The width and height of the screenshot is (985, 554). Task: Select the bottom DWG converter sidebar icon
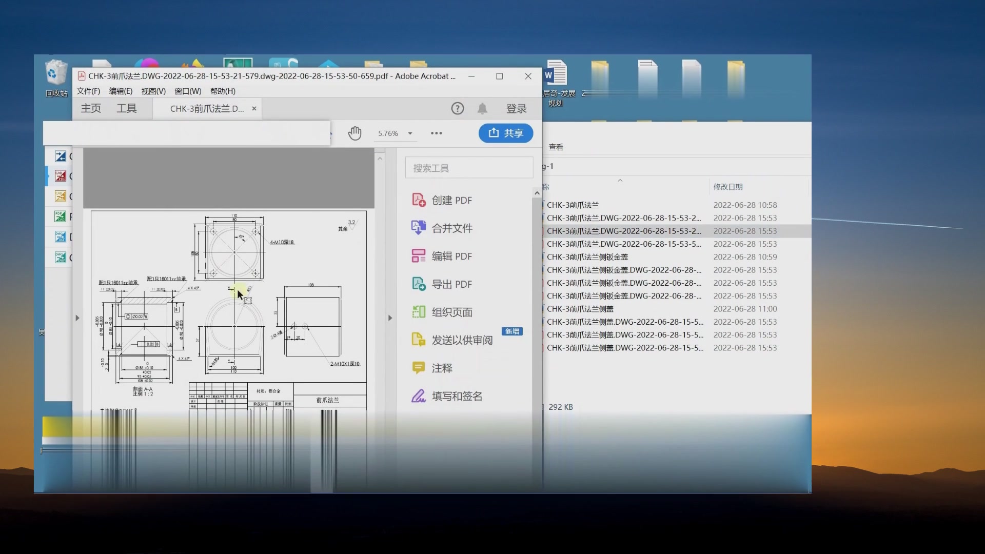point(61,258)
